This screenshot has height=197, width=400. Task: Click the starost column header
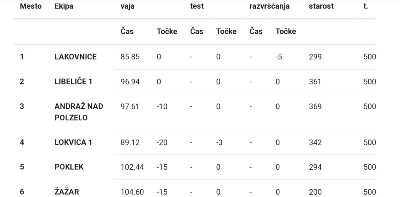point(321,6)
